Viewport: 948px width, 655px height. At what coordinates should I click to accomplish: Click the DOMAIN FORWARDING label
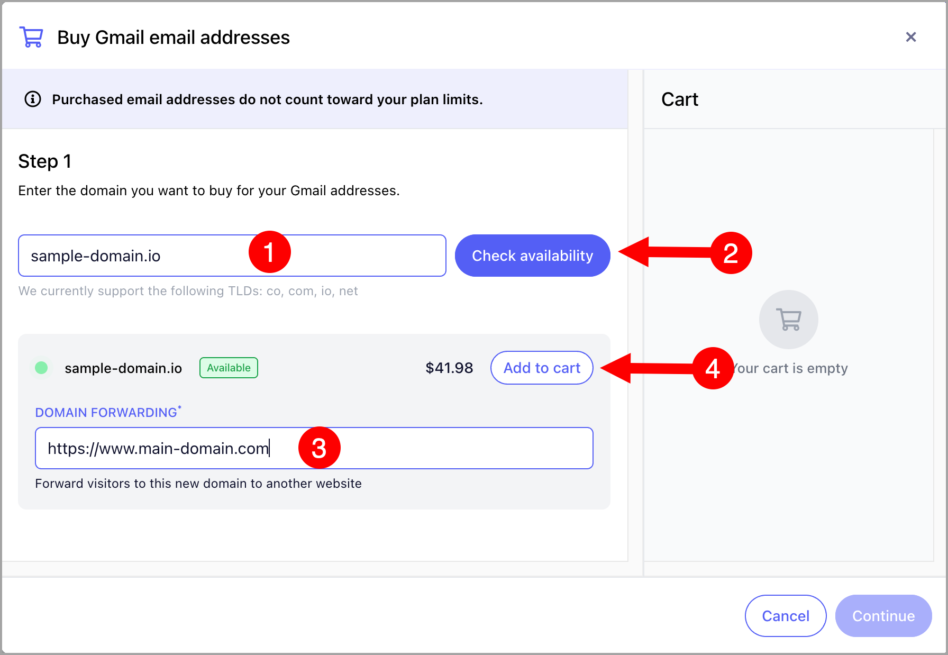pos(108,412)
